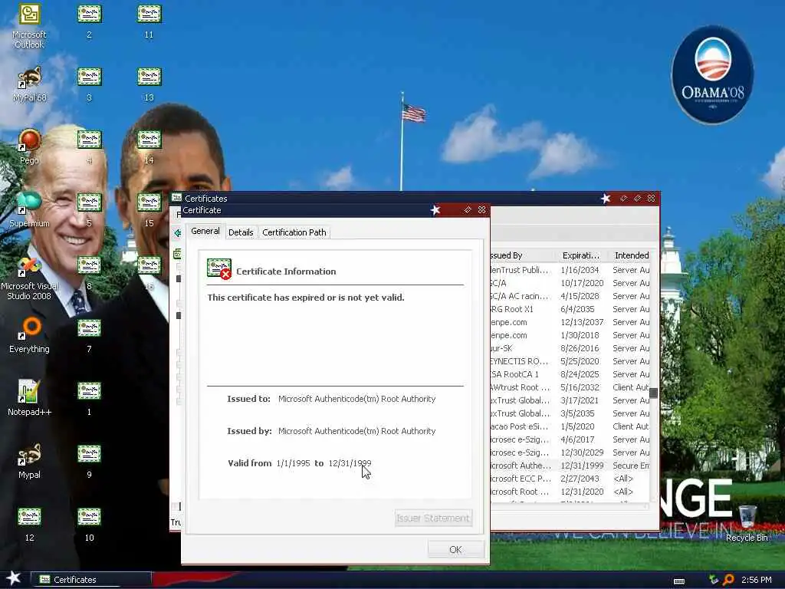Select certificate file named 12 on desktop
Viewport: 785px width, 589px height.
click(x=29, y=525)
